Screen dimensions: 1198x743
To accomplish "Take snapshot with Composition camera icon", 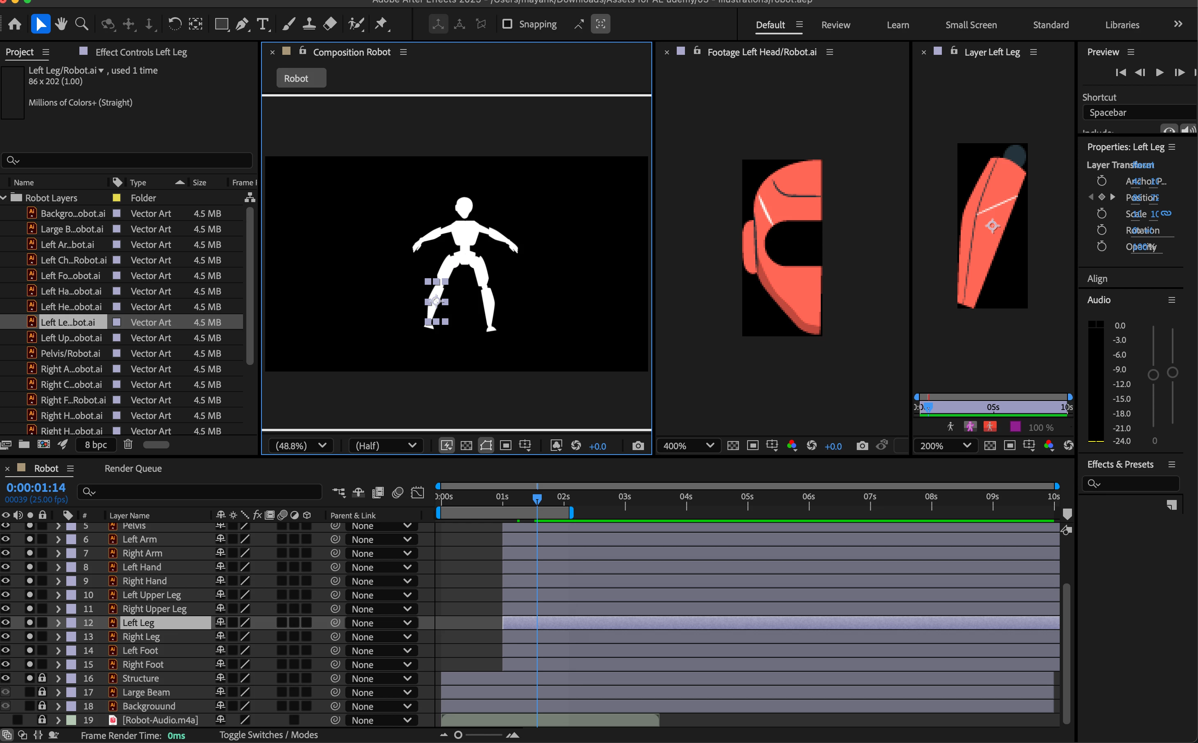I will (638, 446).
